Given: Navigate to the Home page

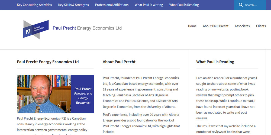Looking at the screenshot, I should [x=192, y=26].
